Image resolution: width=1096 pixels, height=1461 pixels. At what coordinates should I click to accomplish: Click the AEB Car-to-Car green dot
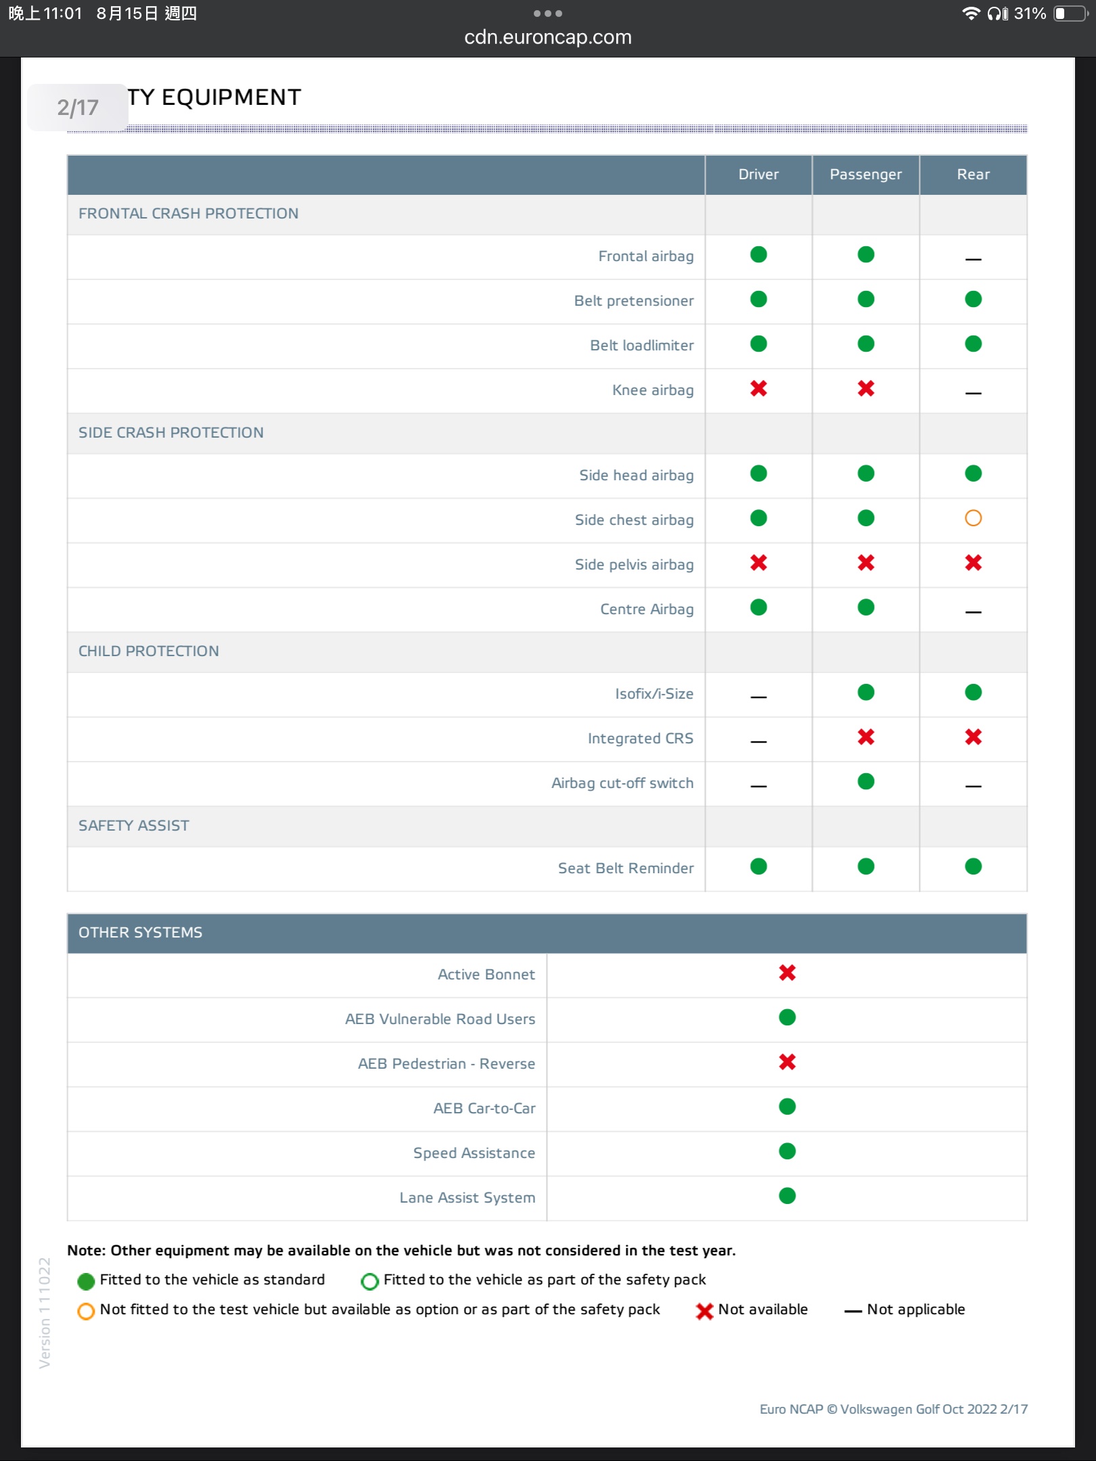coord(787,1107)
